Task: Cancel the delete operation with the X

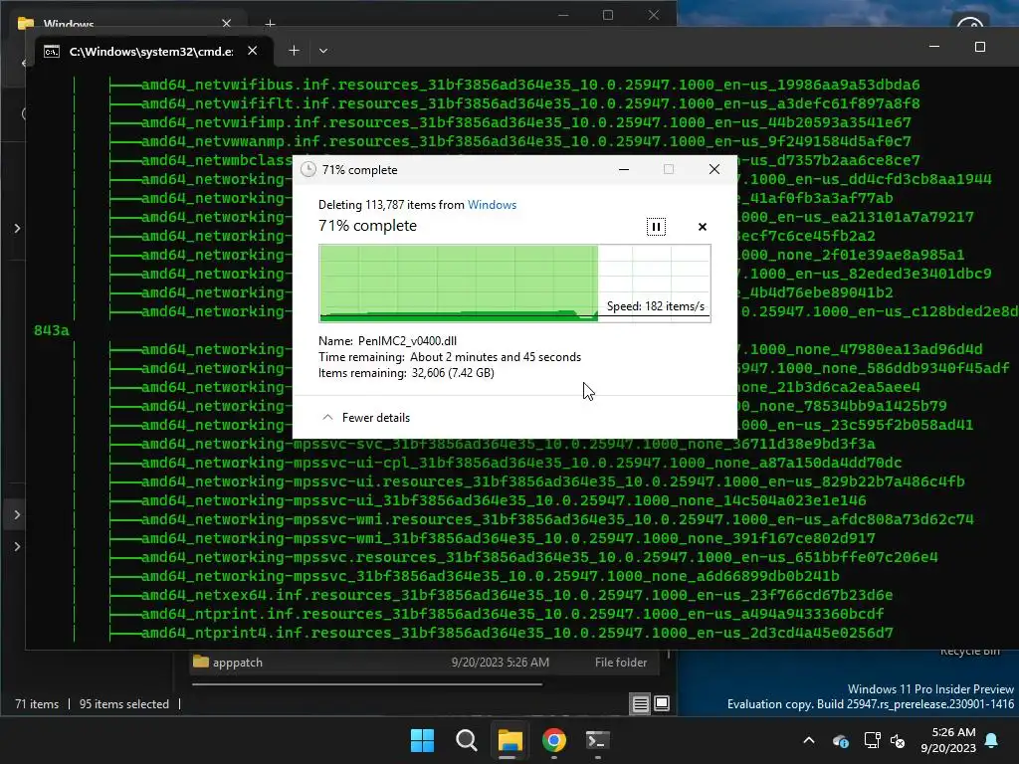Action: 702,227
